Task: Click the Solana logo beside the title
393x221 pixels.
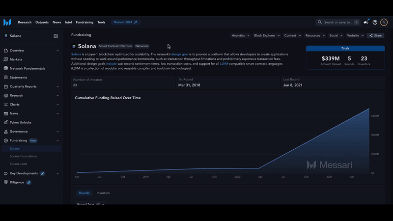Action: [x=74, y=46]
